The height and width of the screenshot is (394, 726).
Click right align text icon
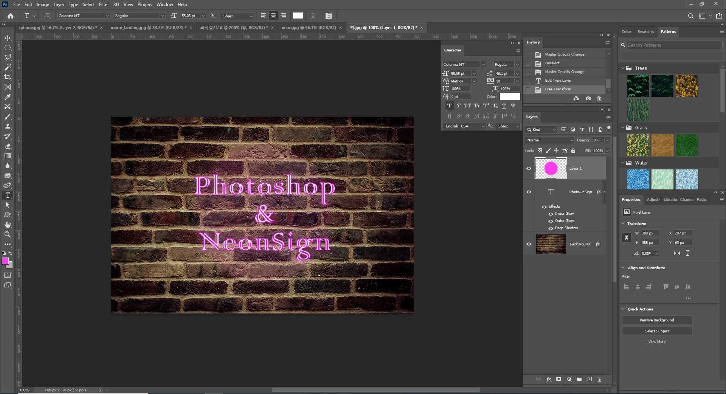[x=283, y=16]
